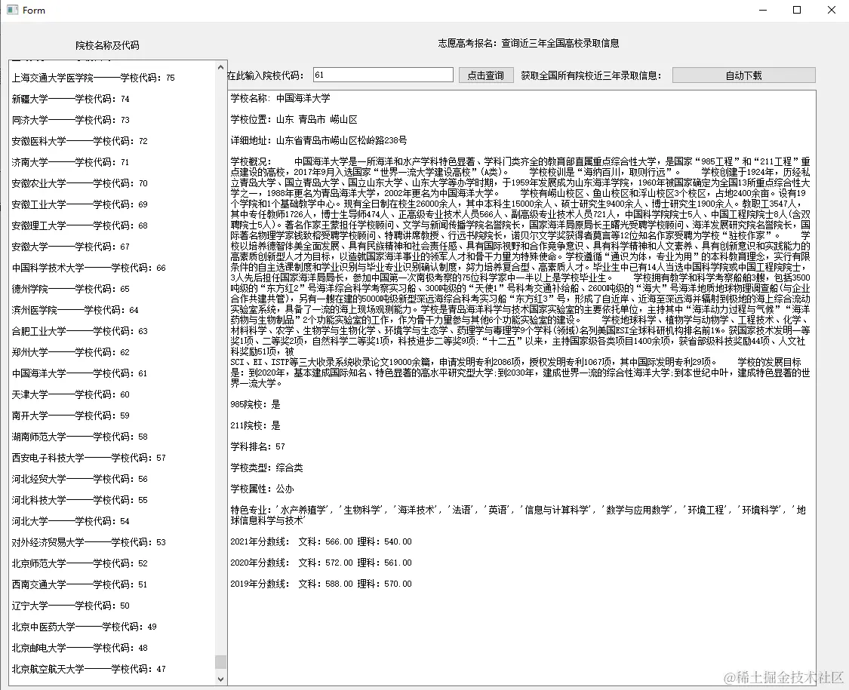Click the 学校类型: 综合类 line
Viewport: 849px width, 690px height.
point(266,468)
